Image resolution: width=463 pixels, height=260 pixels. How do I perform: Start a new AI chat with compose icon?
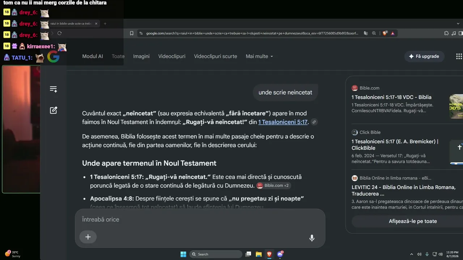click(x=54, y=110)
